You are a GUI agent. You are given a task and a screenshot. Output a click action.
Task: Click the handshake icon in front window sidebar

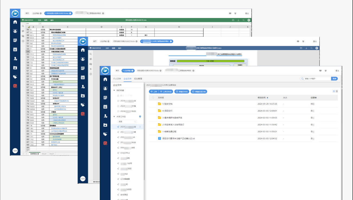(x=105, y=134)
